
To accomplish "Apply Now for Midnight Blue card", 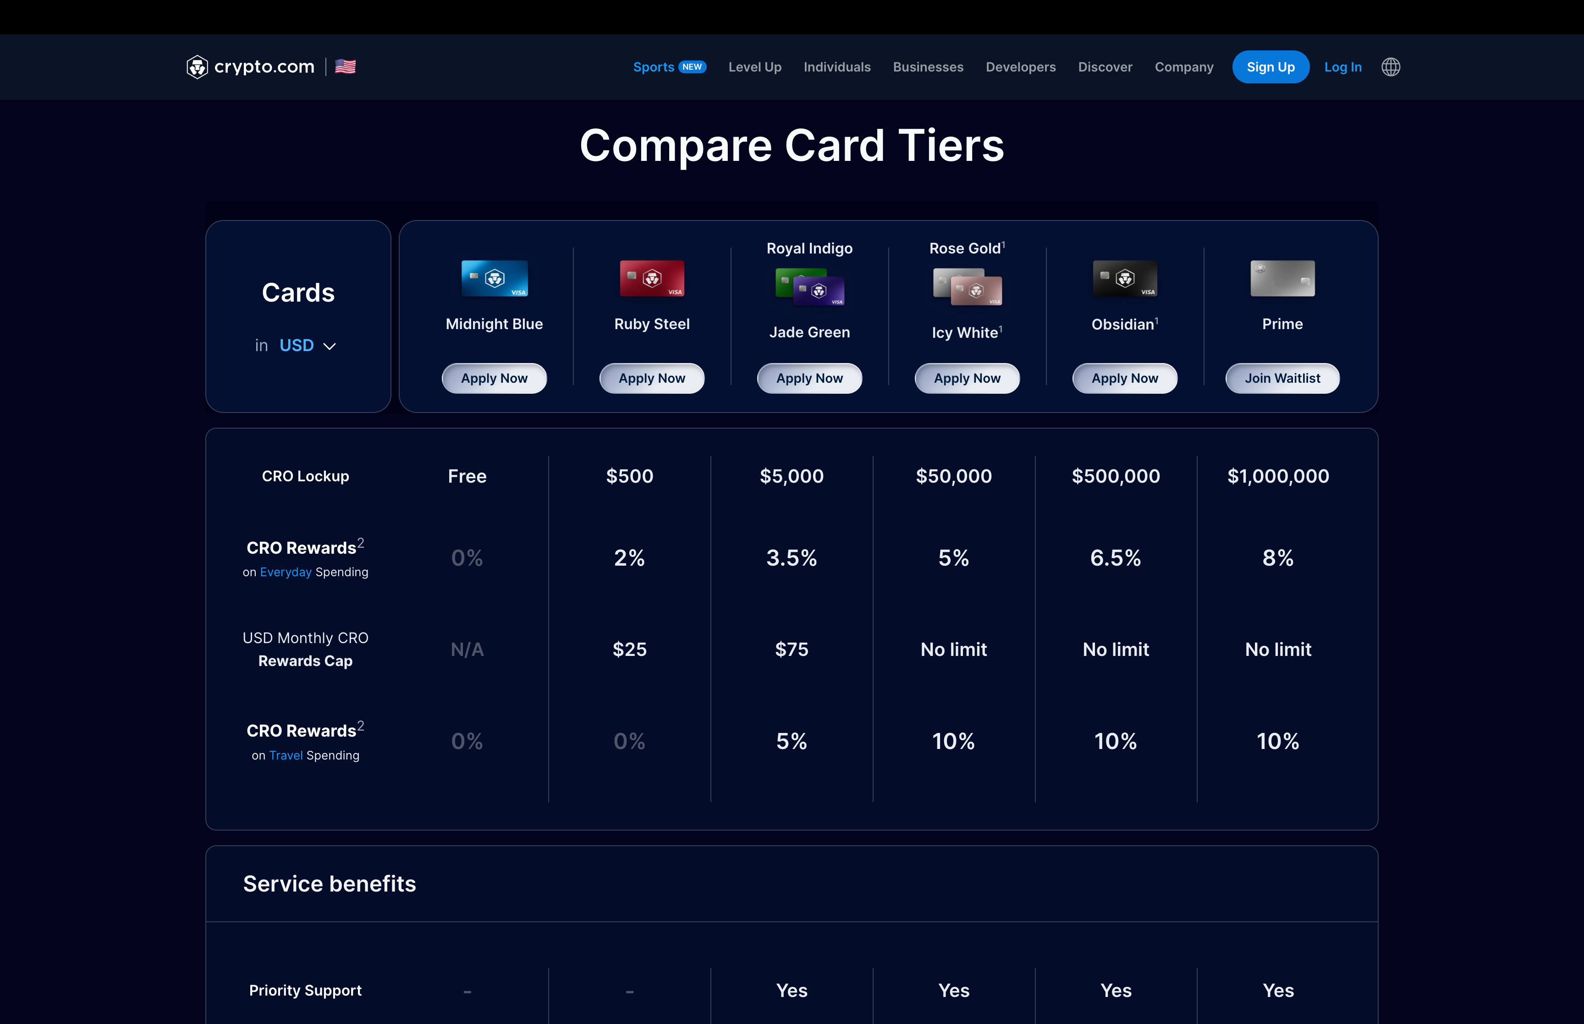I will point(495,378).
